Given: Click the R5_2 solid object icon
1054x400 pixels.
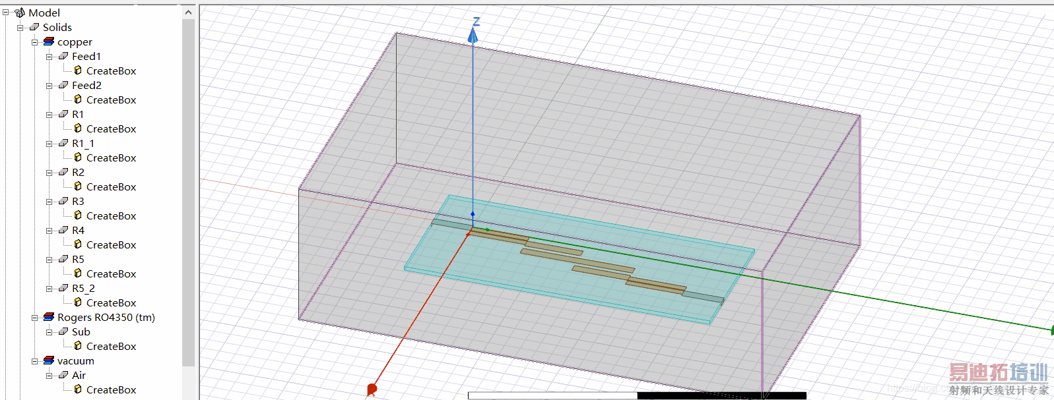Looking at the screenshot, I should pos(63,288).
